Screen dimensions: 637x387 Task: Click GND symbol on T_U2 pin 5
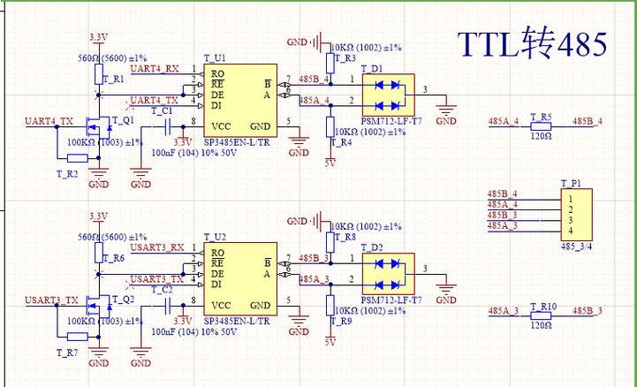[299, 326]
